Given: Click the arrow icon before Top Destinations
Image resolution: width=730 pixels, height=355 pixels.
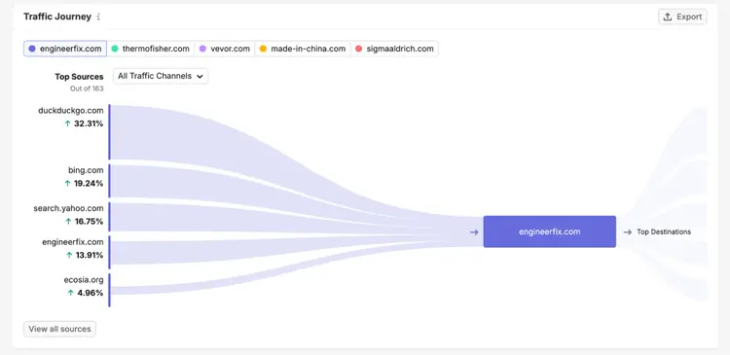Looking at the screenshot, I should tap(628, 231).
